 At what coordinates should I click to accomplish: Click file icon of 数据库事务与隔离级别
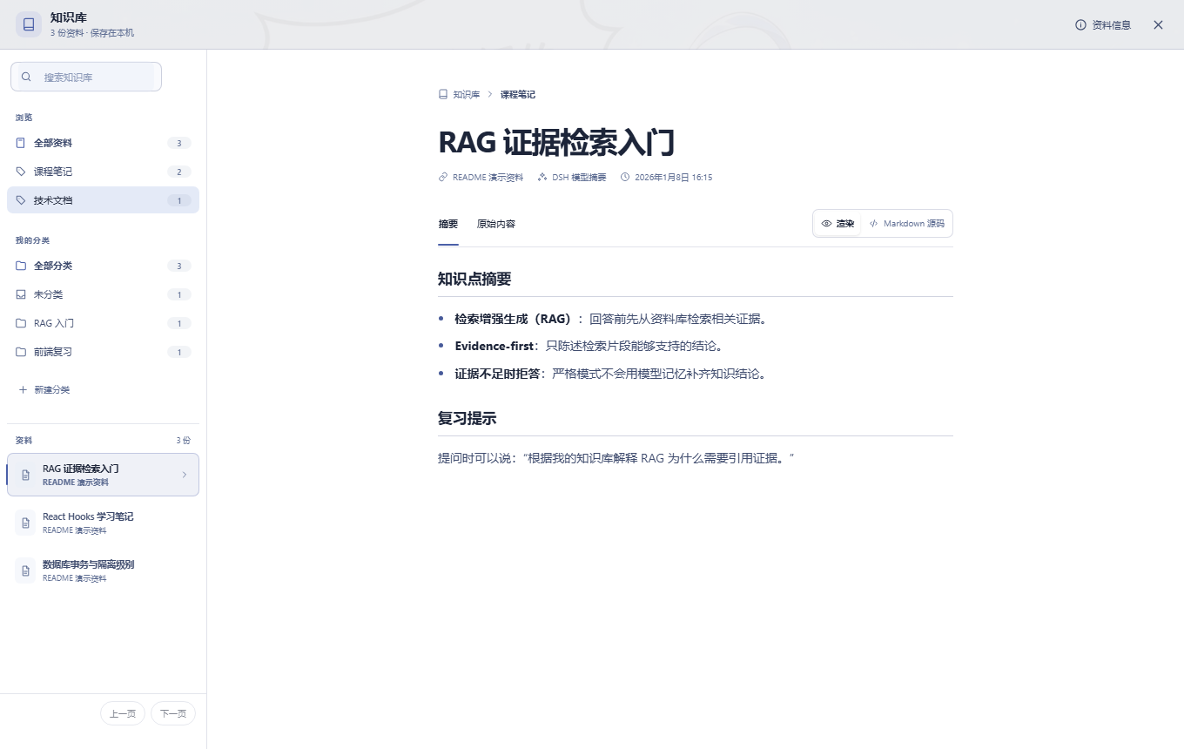25,570
